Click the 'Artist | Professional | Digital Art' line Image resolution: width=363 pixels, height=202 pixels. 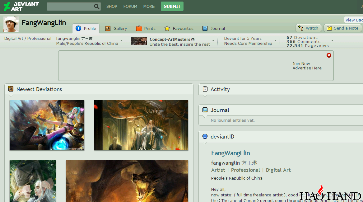pyautogui.click(x=251, y=170)
